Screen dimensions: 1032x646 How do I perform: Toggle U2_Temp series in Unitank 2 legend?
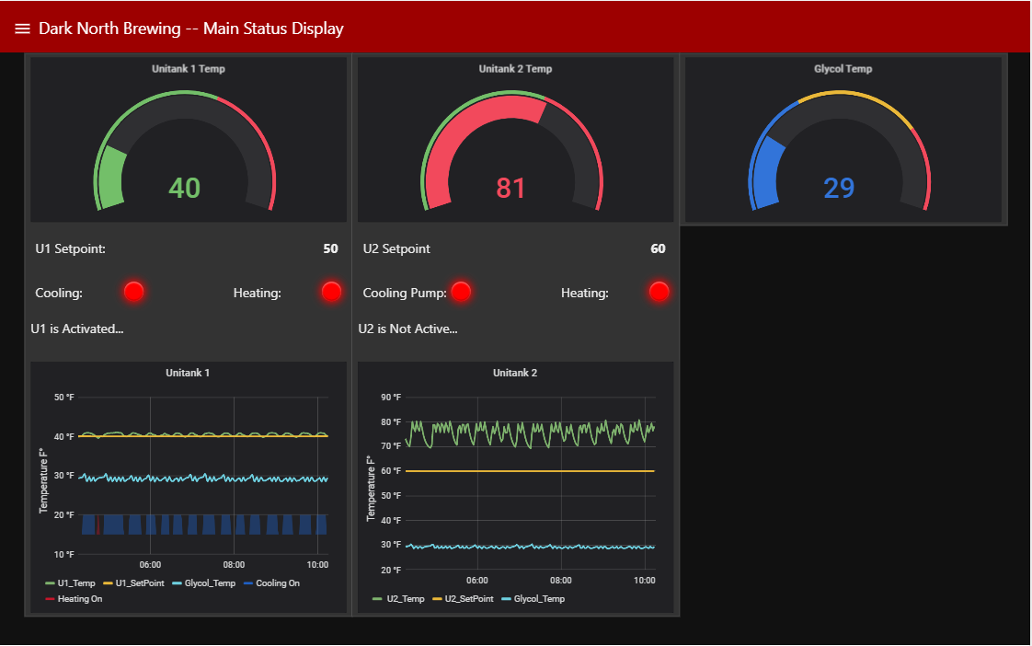pyautogui.click(x=399, y=598)
